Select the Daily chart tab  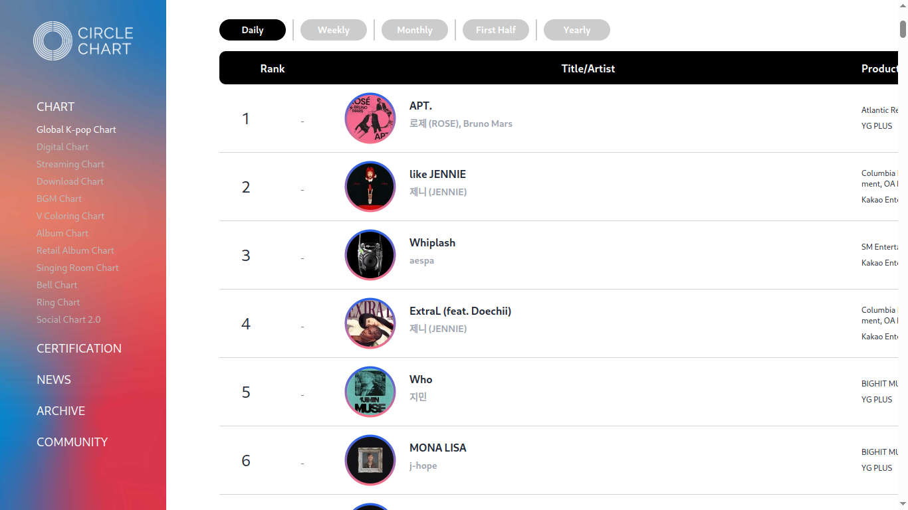click(253, 30)
